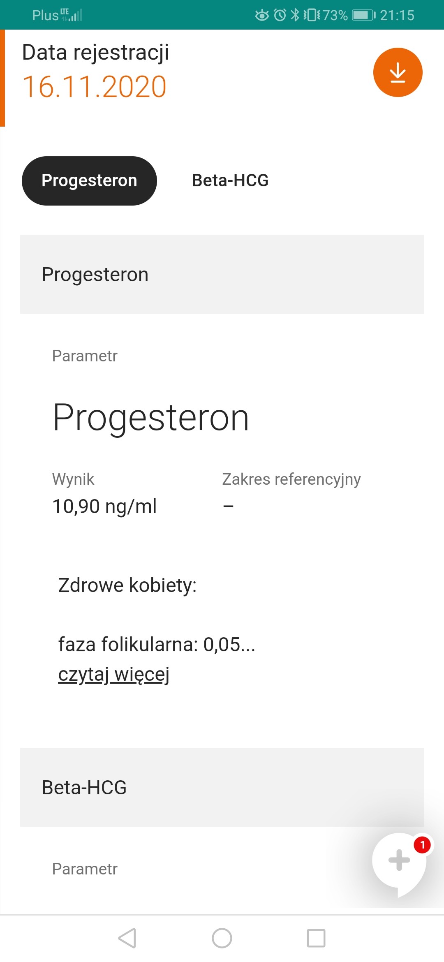Image resolution: width=444 pixels, height=962 pixels.
Task: Open the "czytaj więcej" link
Action: 114,675
